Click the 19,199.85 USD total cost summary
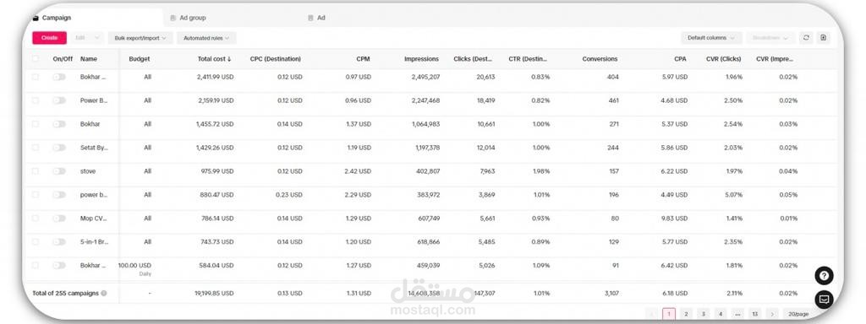 click(x=214, y=294)
